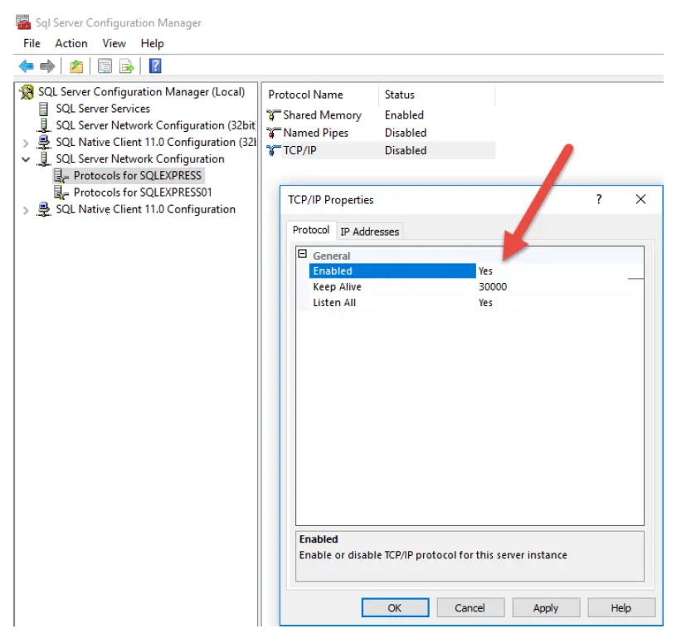Select the Named Pipes protocol icon

click(x=273, y=133)
